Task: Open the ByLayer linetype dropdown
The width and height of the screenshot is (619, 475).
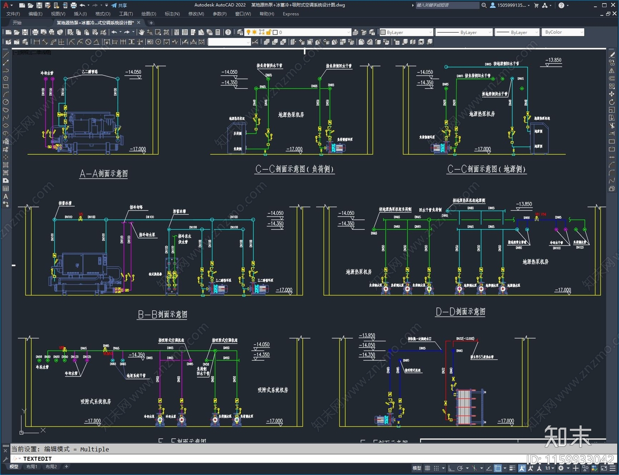Action: pos(464,32)
